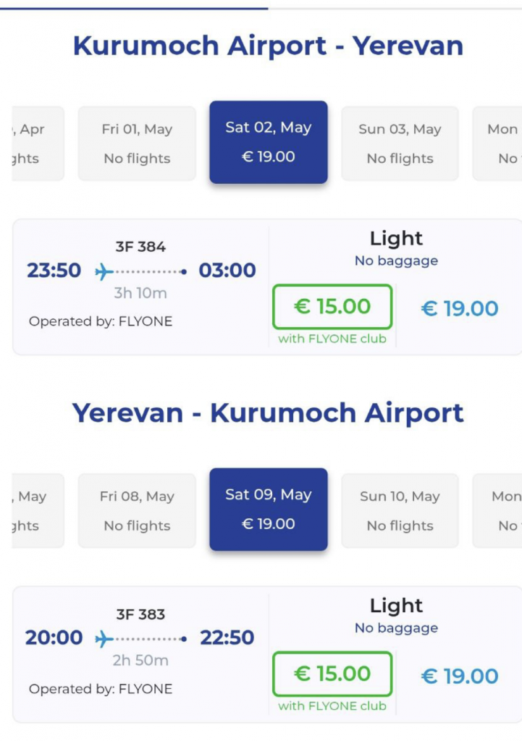Choose Sun 10, May return date
This screenshot has height=741, width=522.
click(400, 511)
